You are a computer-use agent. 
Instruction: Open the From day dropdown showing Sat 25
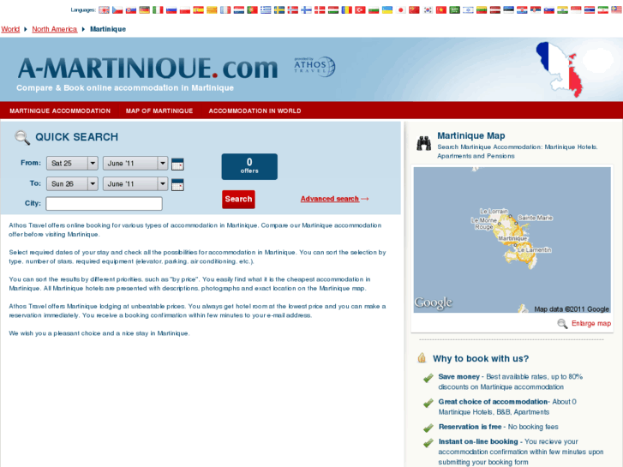pos(72,163)
